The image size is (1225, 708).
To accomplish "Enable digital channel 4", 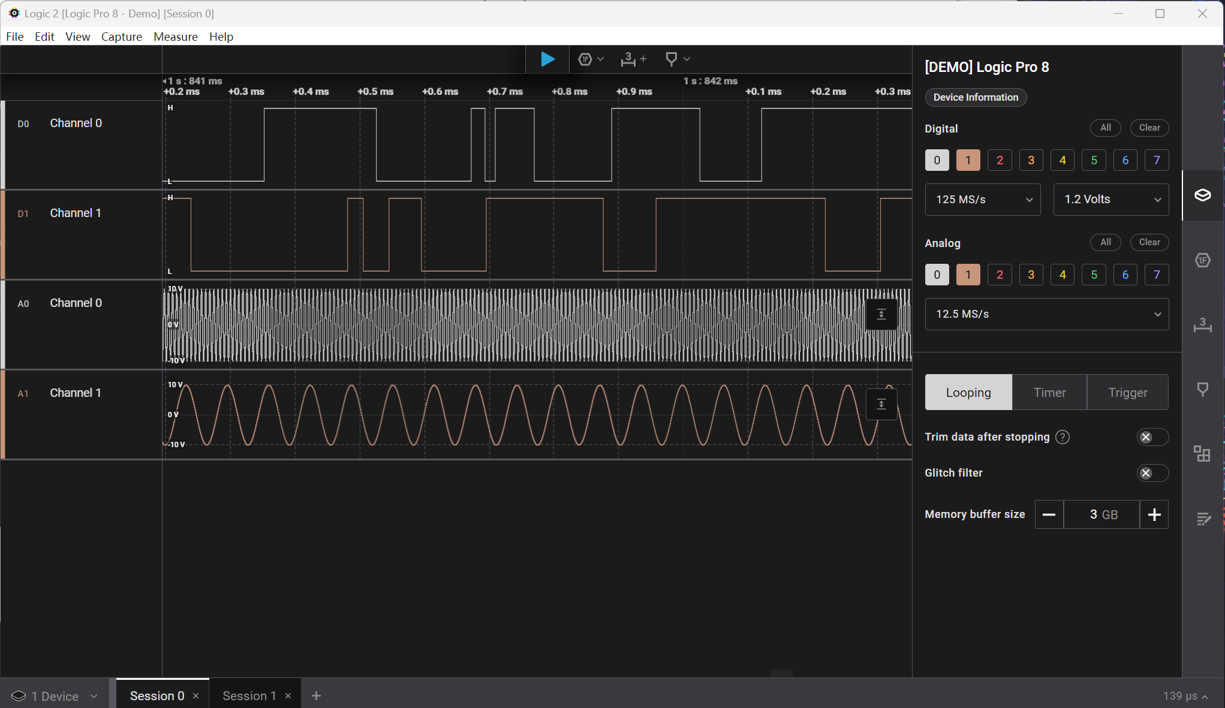I will click(x=1063, y=160).
